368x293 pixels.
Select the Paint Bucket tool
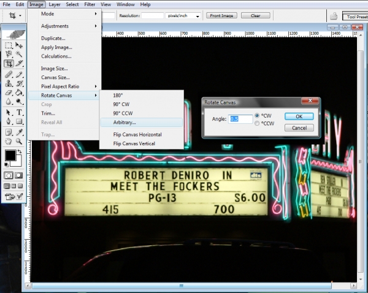click(x=19, y=93)
